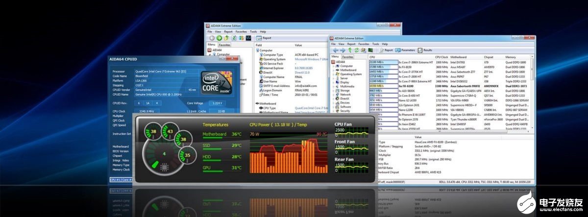Expand the Operating System node arrow

pos(333,74)
